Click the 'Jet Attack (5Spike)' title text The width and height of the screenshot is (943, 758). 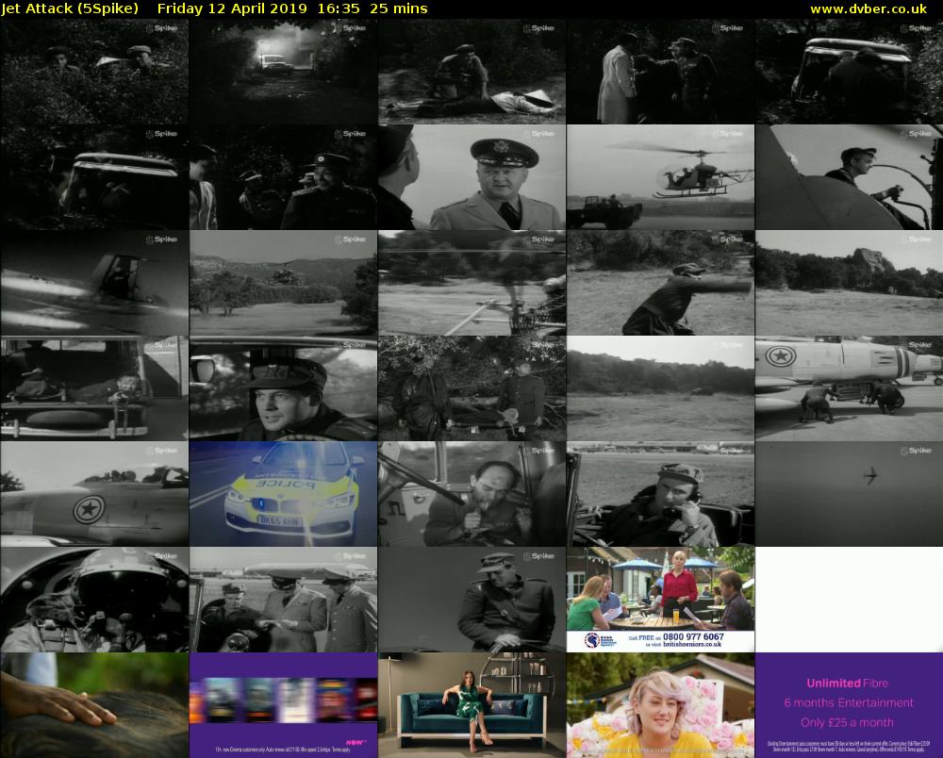[x=70, y=9]
